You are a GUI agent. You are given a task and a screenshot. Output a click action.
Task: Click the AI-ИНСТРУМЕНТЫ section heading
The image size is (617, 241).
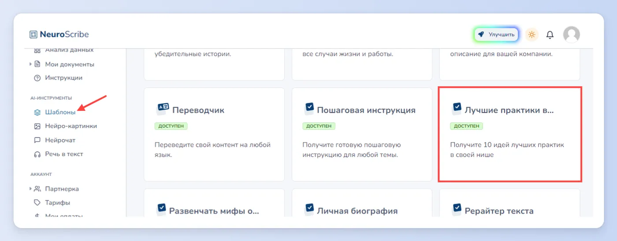pyautogui.click(x=51, y=98)
